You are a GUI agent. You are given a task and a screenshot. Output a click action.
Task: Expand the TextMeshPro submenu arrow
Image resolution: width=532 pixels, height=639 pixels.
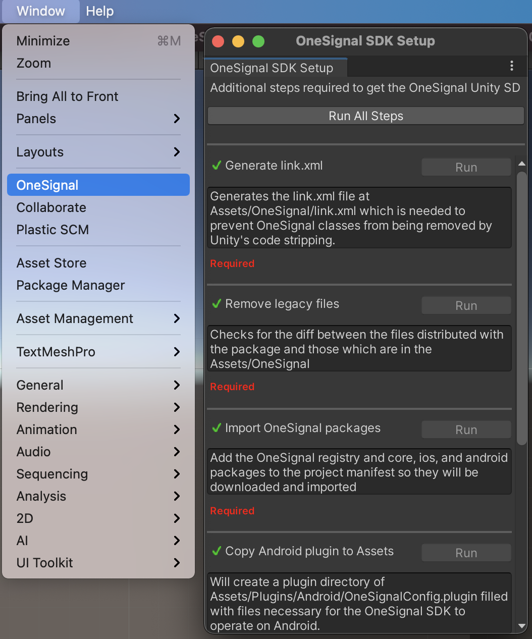[177, 352]
